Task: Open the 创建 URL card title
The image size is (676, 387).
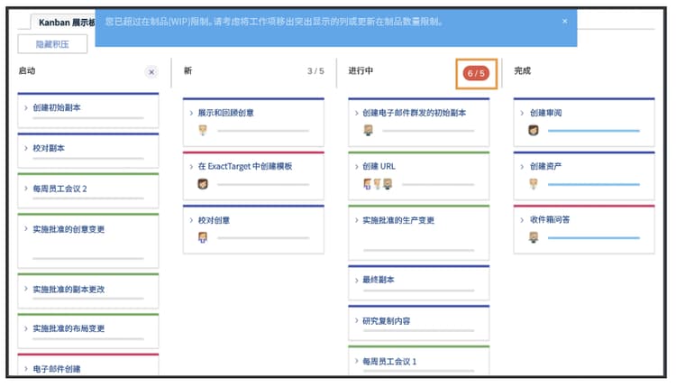Action: point(379,167)
